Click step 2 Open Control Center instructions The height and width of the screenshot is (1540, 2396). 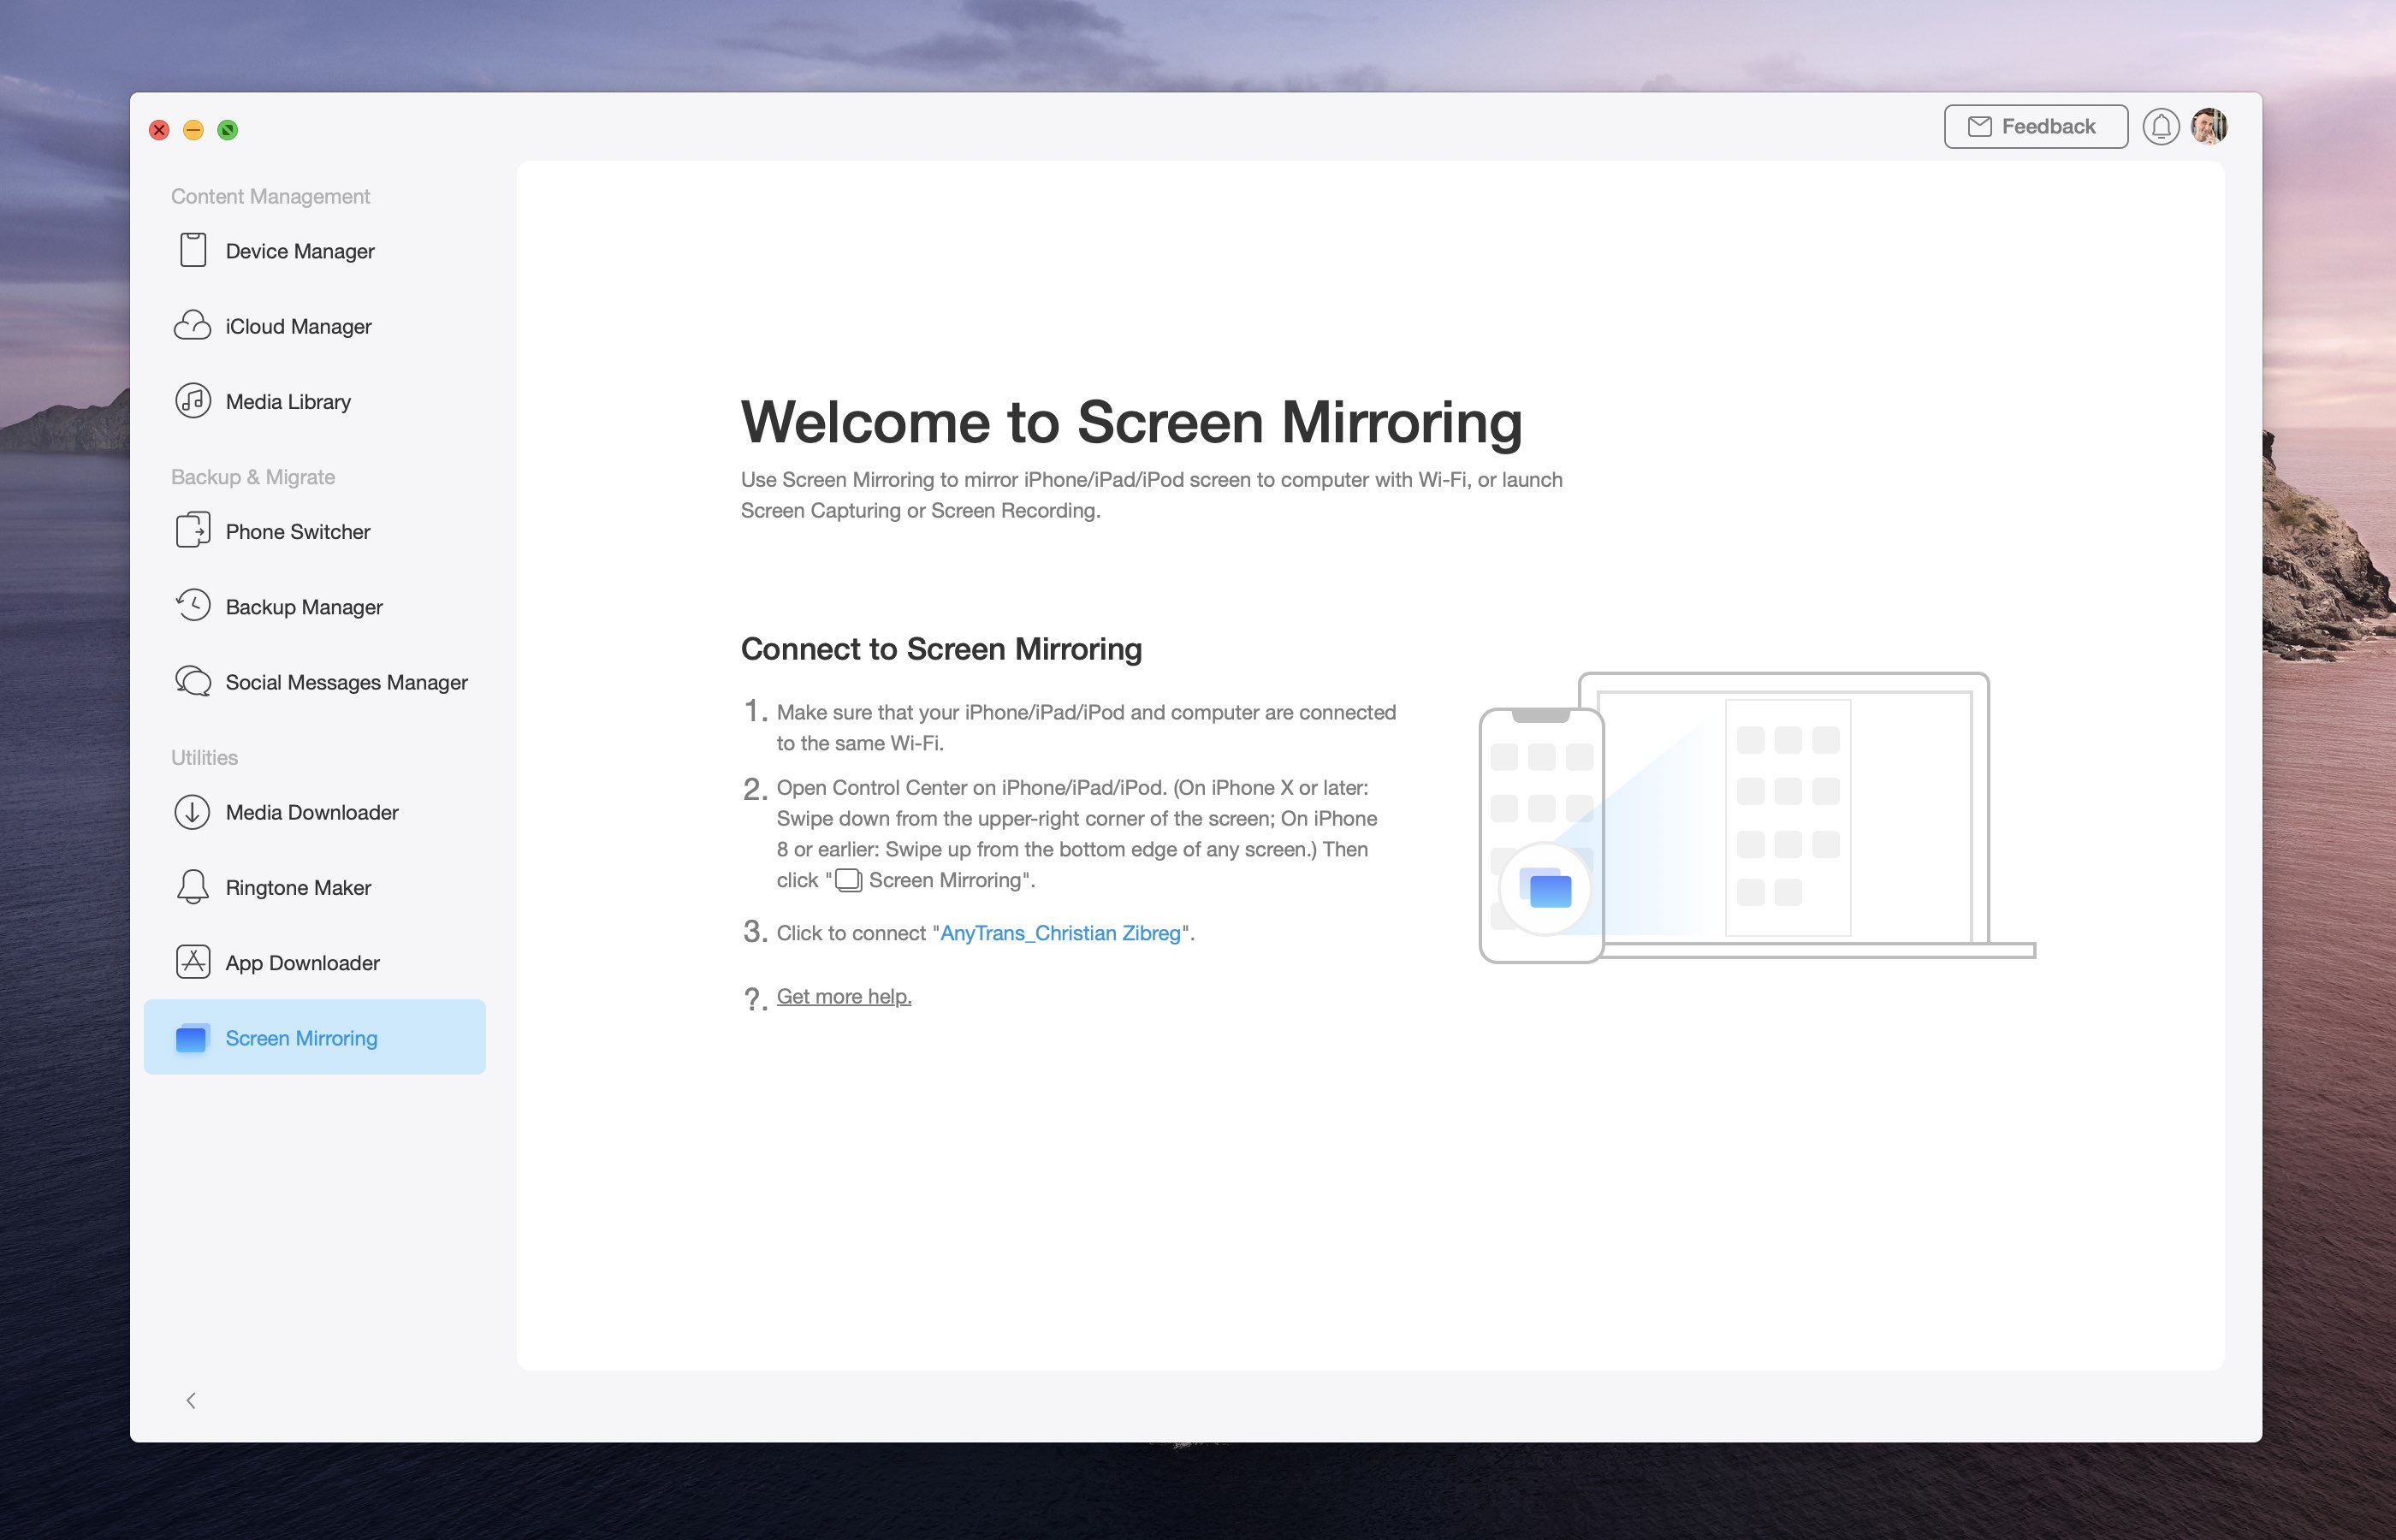click(x=1076, y=833)
